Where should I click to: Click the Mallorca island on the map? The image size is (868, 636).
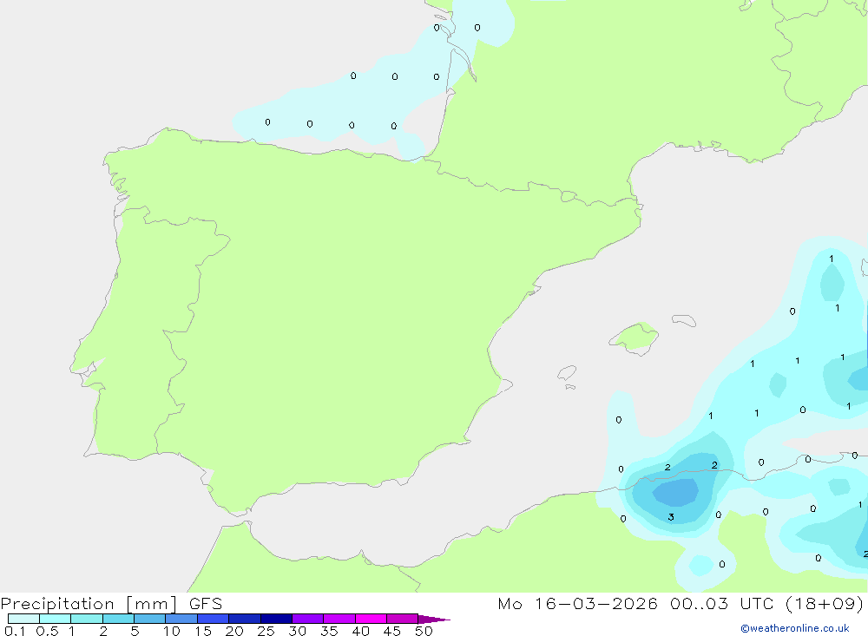(x=635, y=338)
